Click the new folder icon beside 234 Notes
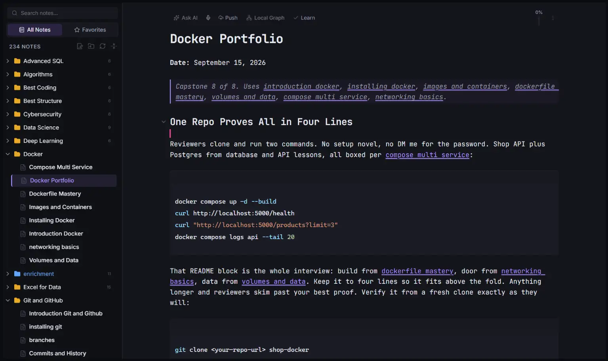This screenshot has height=361, width=608. coord(91,46)
